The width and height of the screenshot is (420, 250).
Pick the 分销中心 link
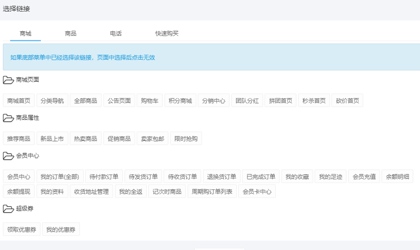(214, 100)
